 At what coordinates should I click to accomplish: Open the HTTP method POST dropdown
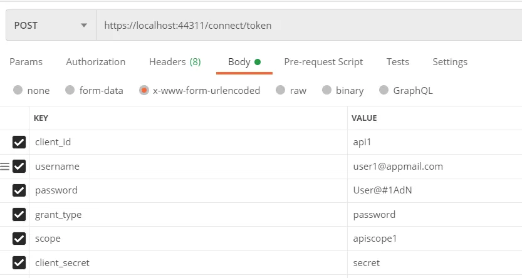pos(50,26)
